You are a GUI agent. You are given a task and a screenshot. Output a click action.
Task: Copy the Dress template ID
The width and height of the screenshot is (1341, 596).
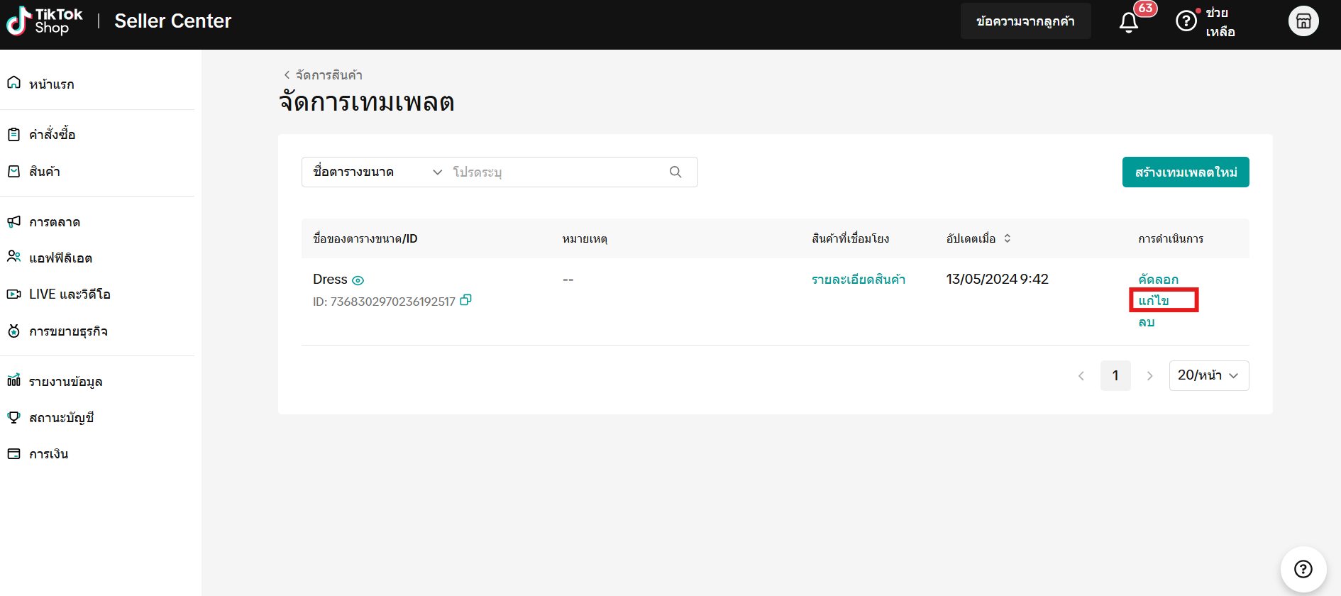[465, 300]
